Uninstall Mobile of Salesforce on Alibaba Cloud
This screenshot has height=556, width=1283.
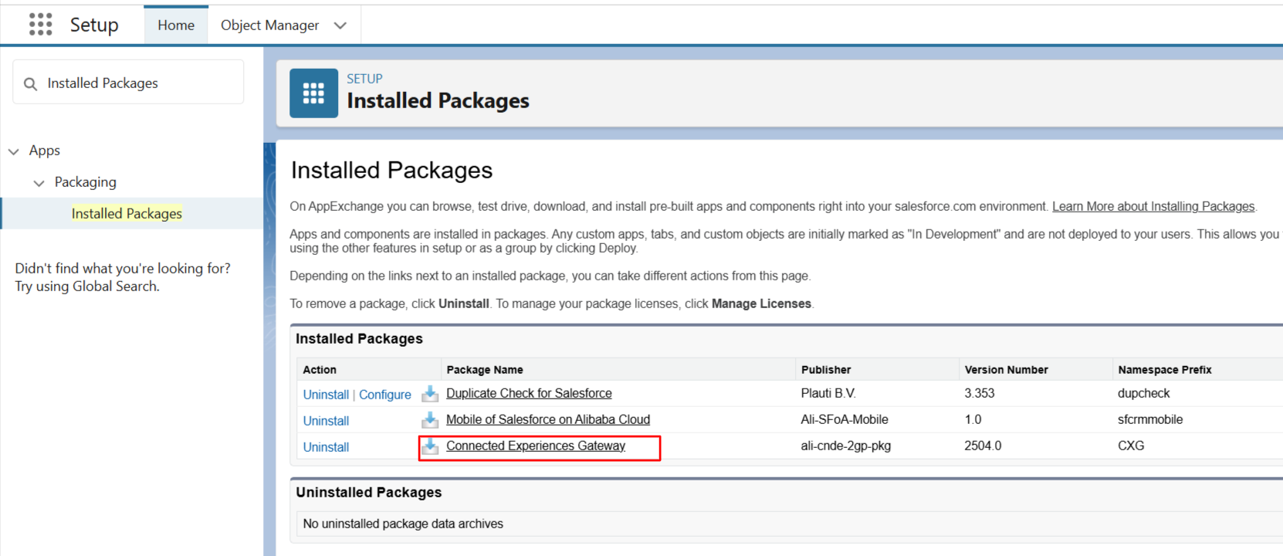pyautogui.click(x=326, y=421)
